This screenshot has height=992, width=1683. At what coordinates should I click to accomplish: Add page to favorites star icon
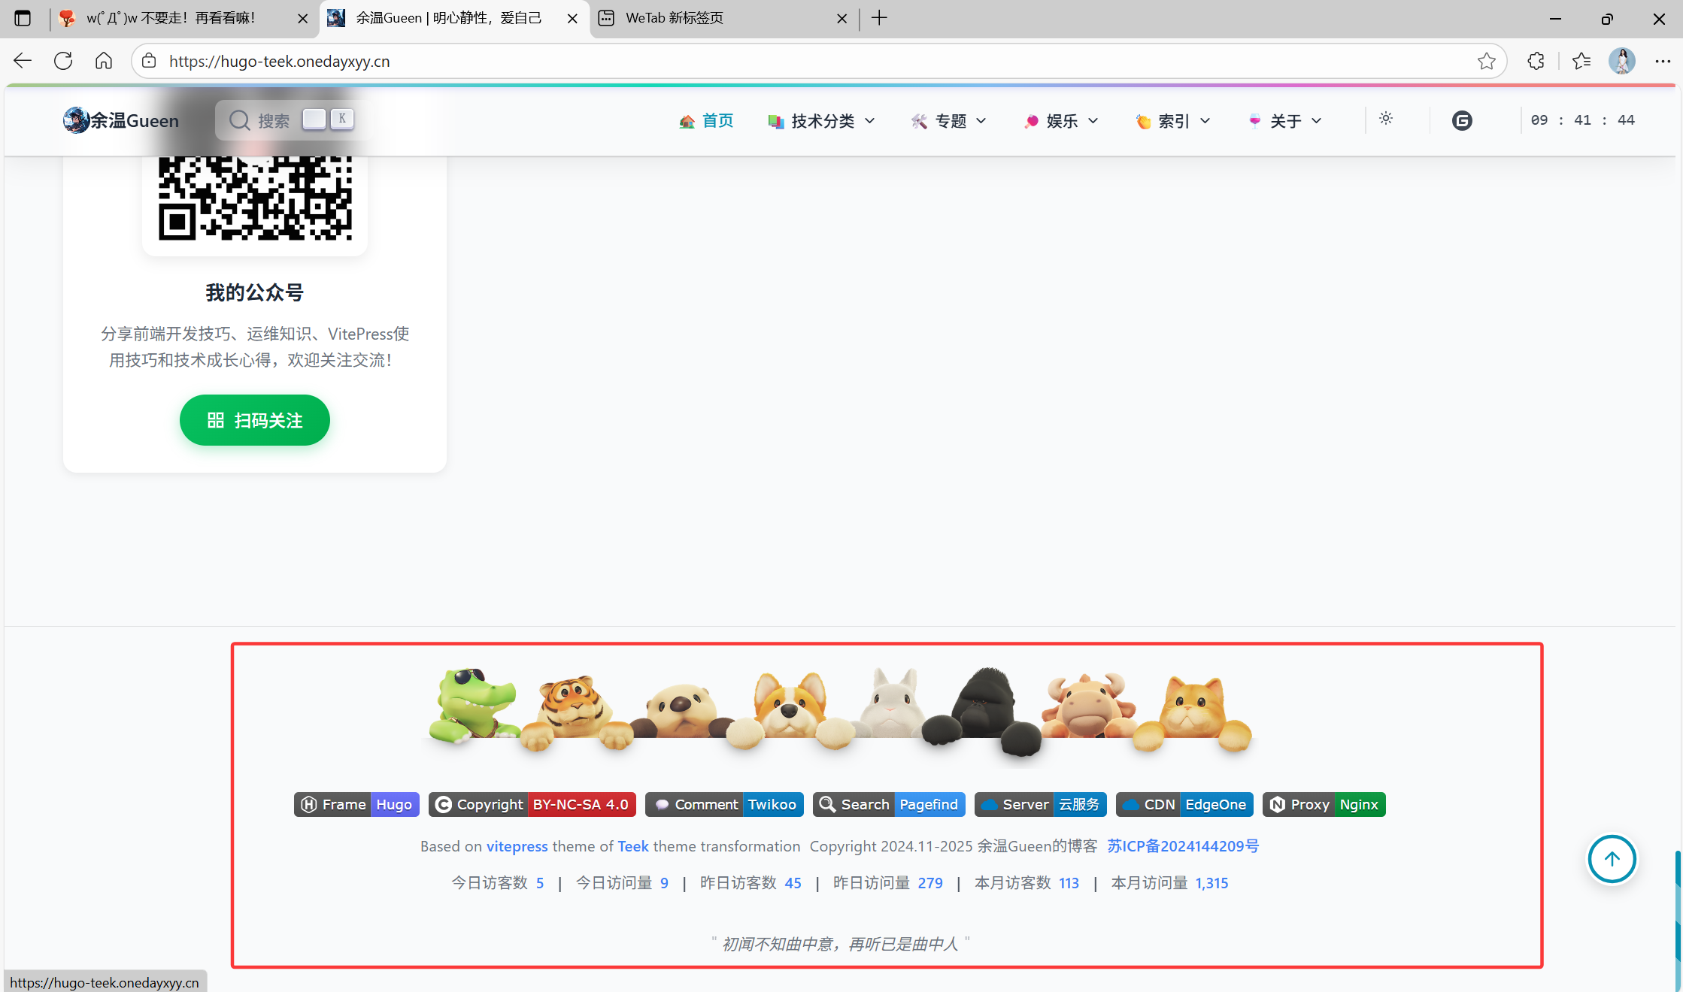[1486, 61]
